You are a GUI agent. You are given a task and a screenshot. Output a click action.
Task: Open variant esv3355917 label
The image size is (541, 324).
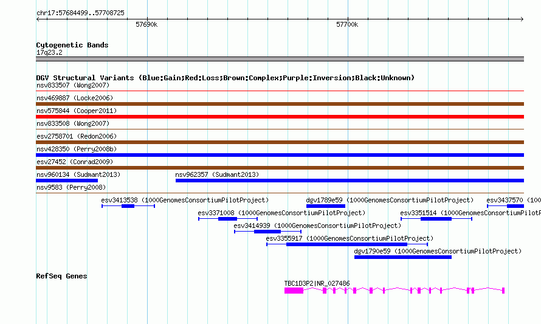350,238
